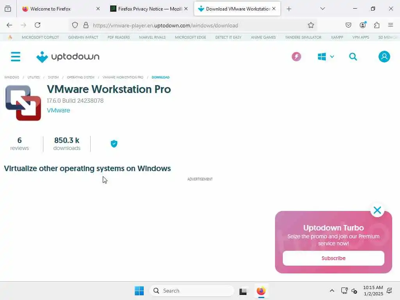Go to VMWARE WORKSTATION PRO breadcrumb
Viewport: 400px width, 300px height.
click(x=123, y=77)
